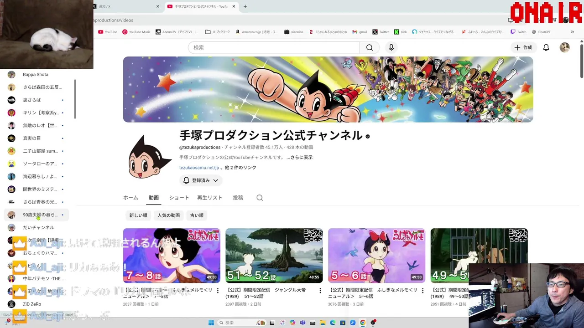Image resolution: width=584 pixels, height=328 pixels.
Task: Open the ChatGPT bookmark
Action: [x=541, y=32]
